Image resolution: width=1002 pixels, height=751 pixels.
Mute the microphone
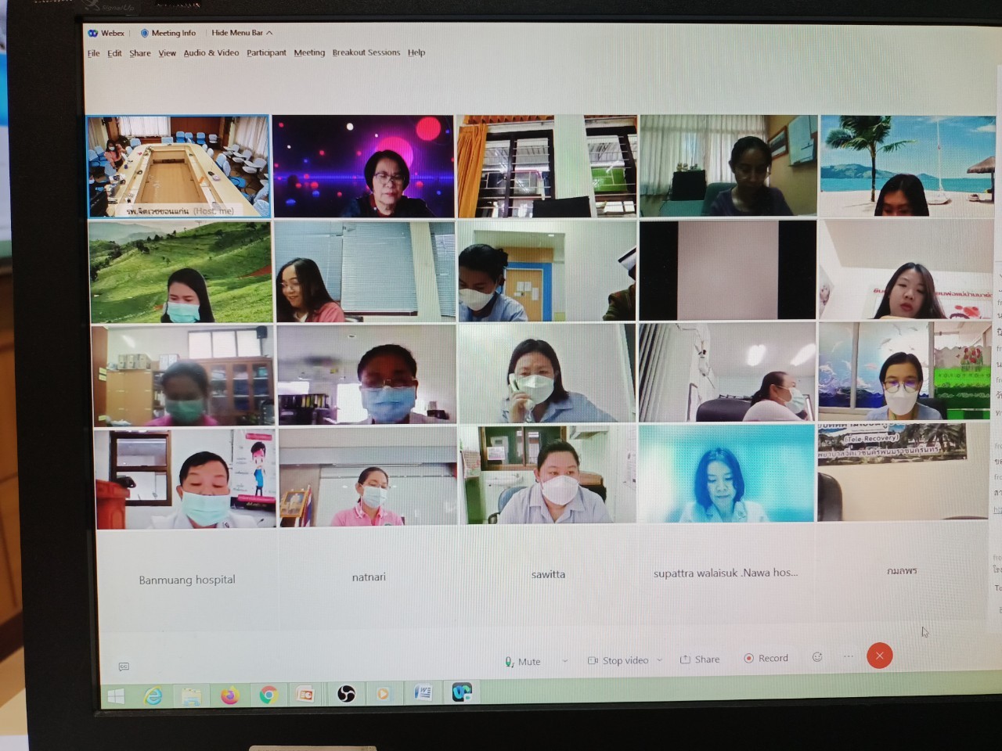tap(522, 661)
